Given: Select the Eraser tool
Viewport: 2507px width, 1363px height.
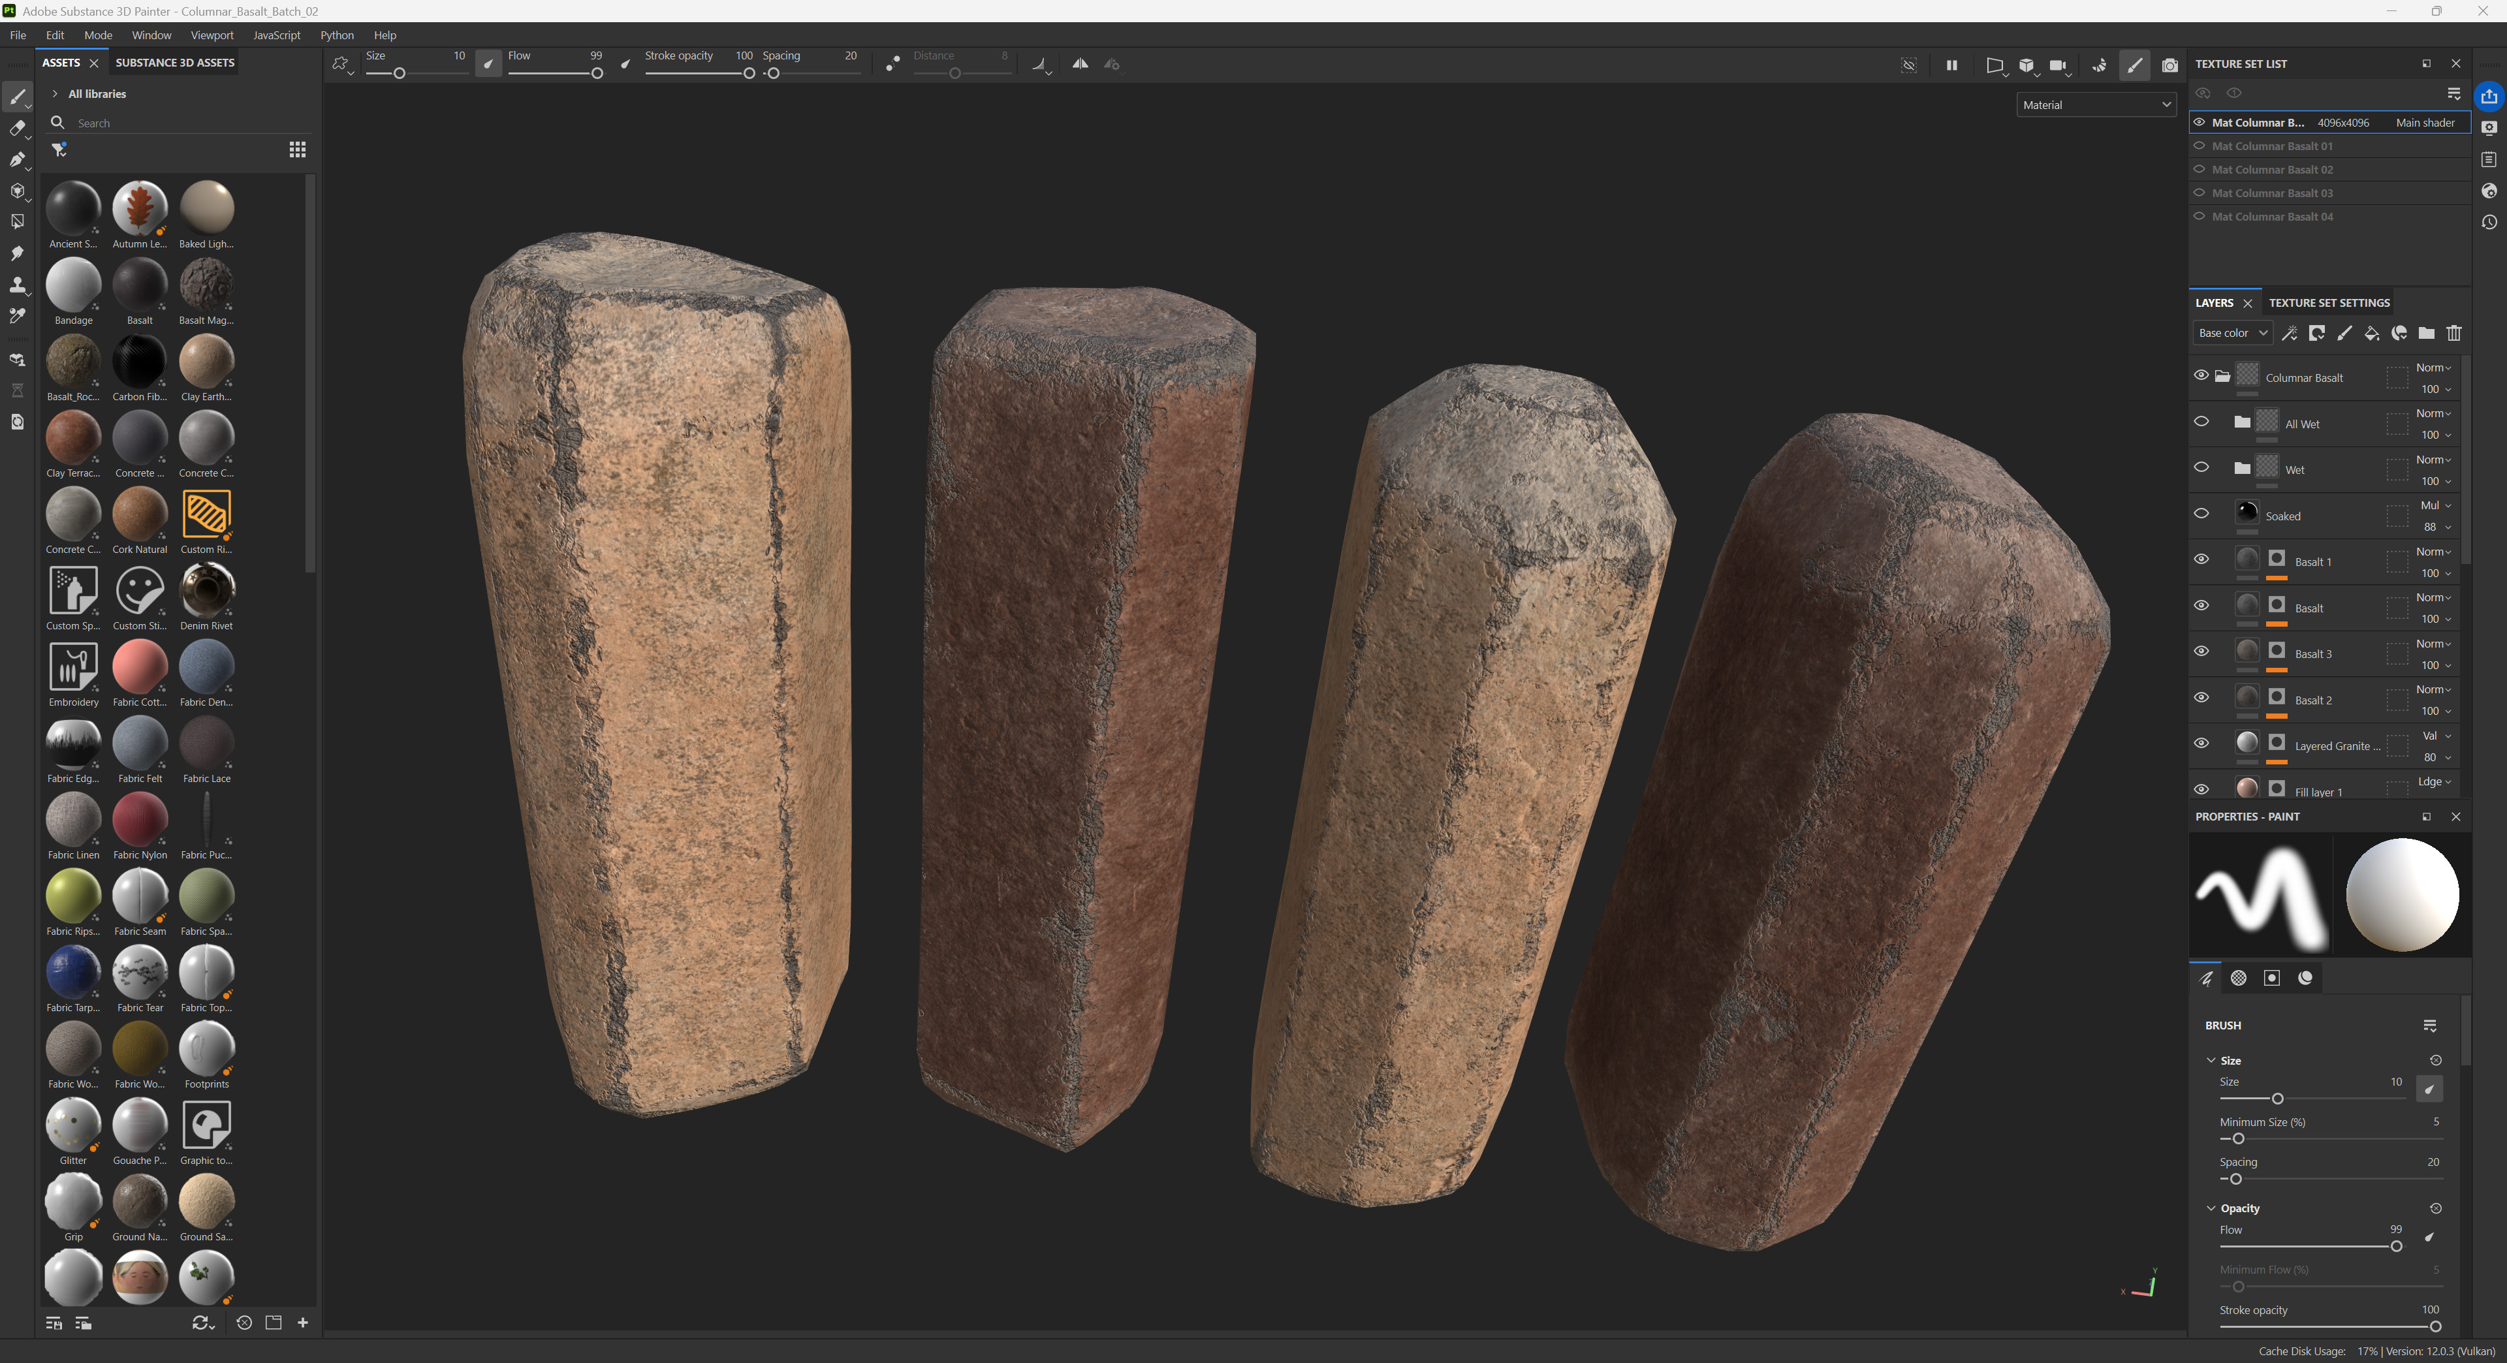Looking at the screenshot, I should [x=18, y=127].
